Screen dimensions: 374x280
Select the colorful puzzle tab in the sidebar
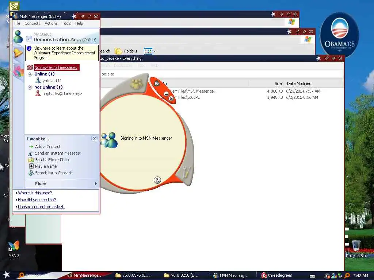[18, 70]
